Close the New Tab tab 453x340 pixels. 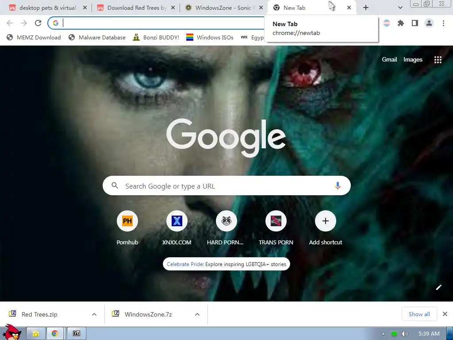tap(349, 8)
